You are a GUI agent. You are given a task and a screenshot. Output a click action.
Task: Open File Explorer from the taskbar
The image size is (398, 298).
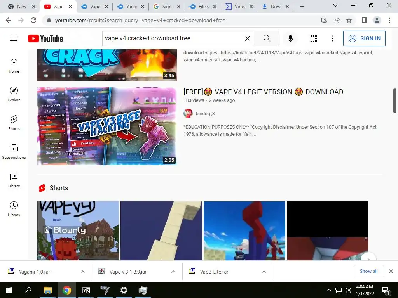coord(47,290)
